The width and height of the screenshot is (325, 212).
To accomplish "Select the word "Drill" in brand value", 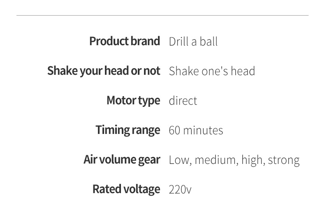I will (x=178, y=41).
